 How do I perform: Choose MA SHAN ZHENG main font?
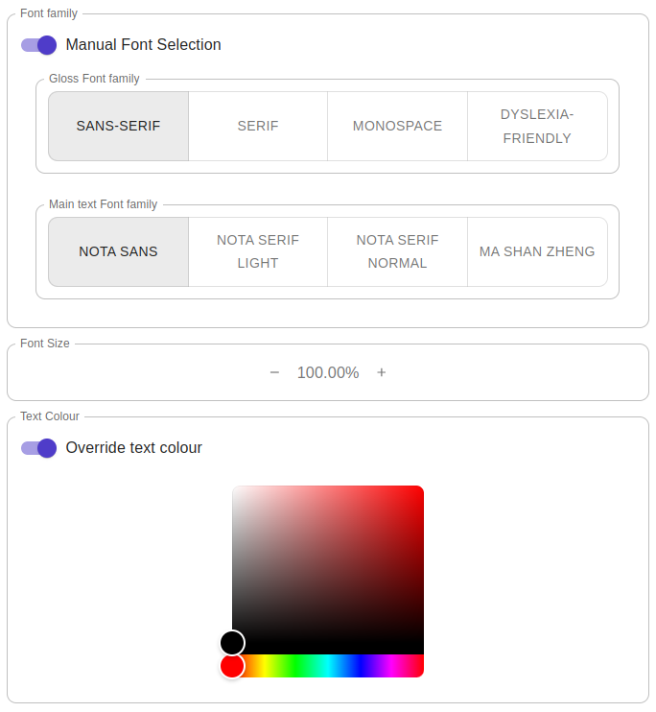[x=537, y=252]
